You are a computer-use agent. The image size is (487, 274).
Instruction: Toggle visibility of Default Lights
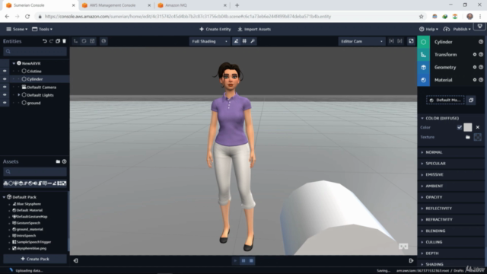click(x=5, y=94)
